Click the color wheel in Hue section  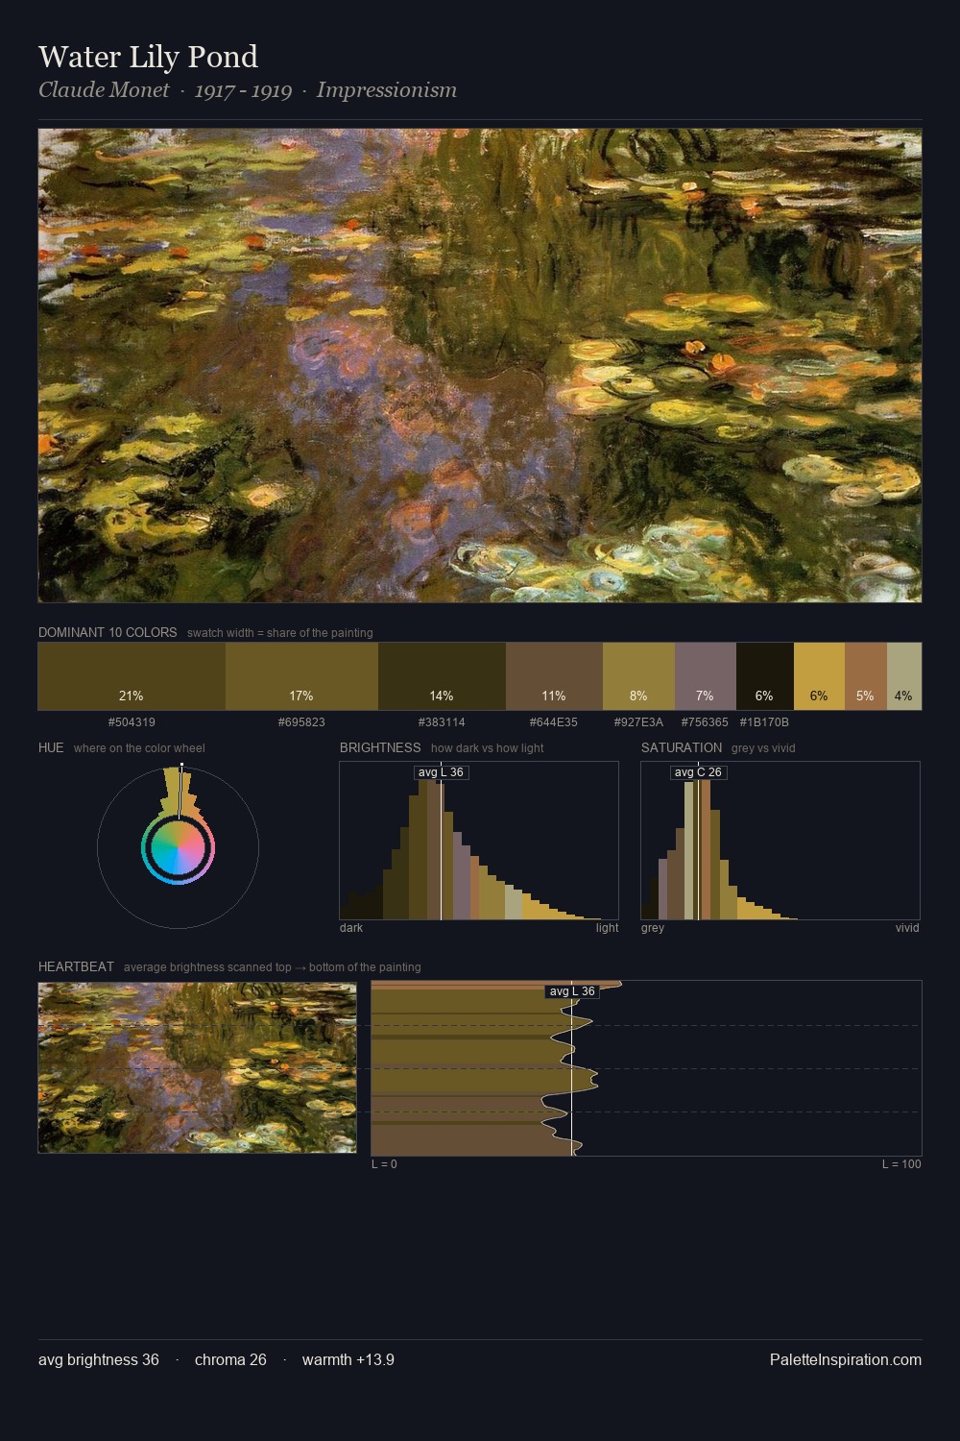click(x=178, y=847)
